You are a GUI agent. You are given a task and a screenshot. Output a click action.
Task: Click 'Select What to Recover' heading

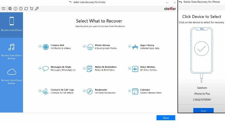99,21
